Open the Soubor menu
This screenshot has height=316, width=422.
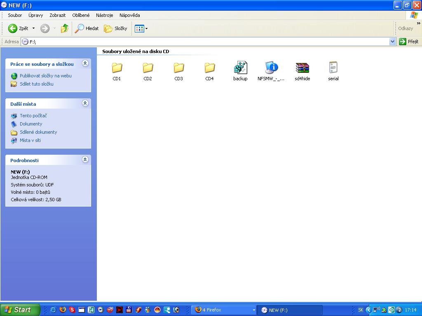pyautogui.click(x=15, y=15)
